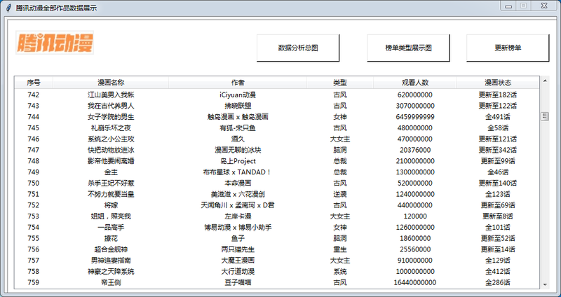Click the feather icon in the title bar

9,8
